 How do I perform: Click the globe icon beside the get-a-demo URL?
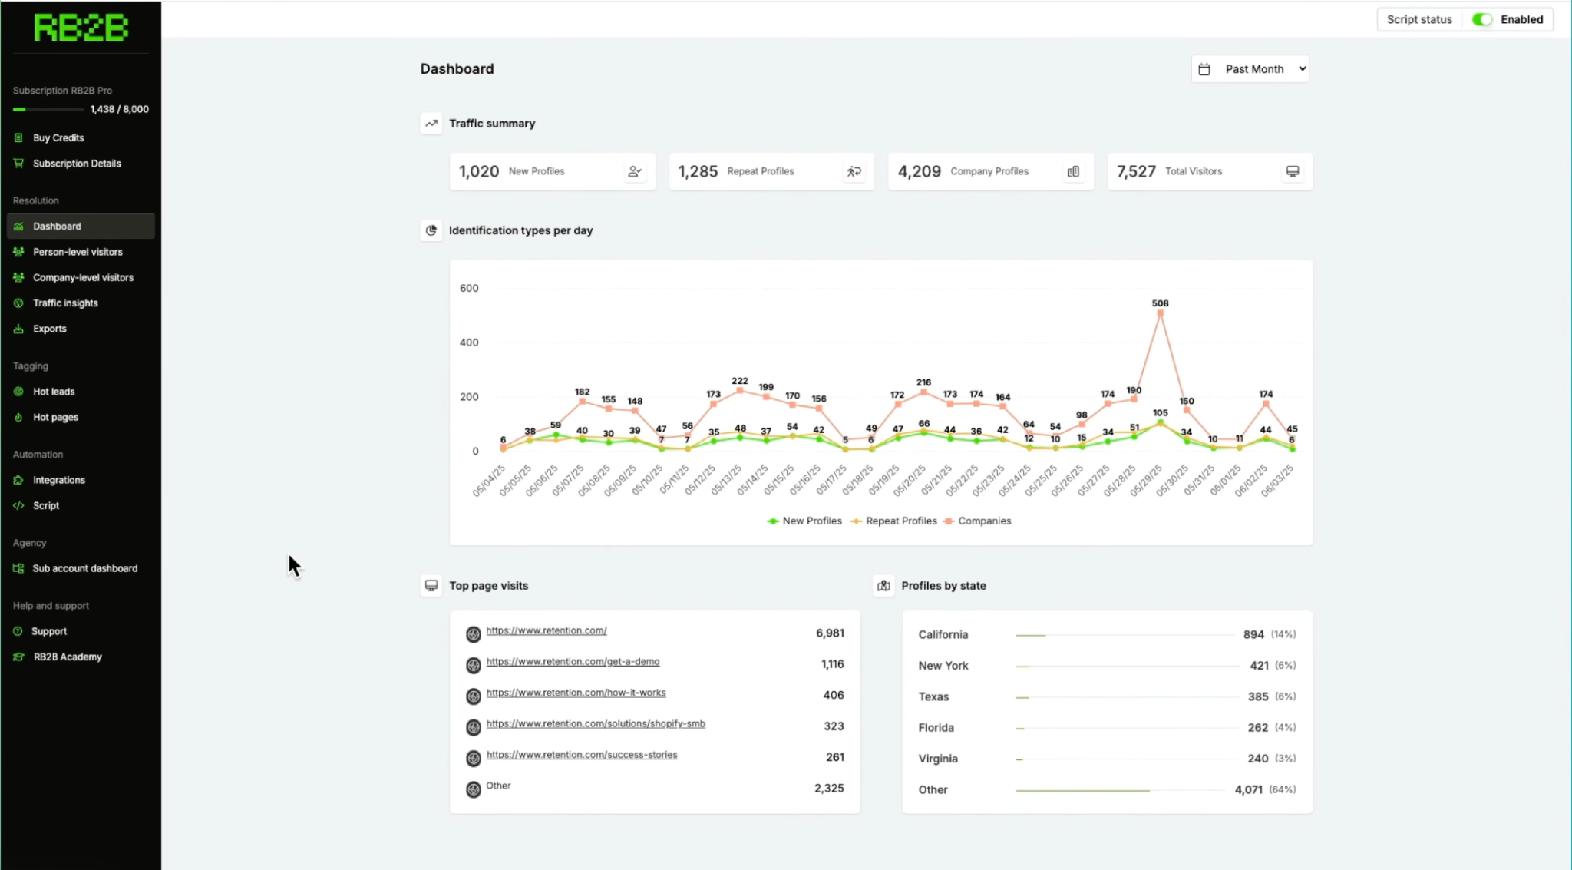point(474,665)
